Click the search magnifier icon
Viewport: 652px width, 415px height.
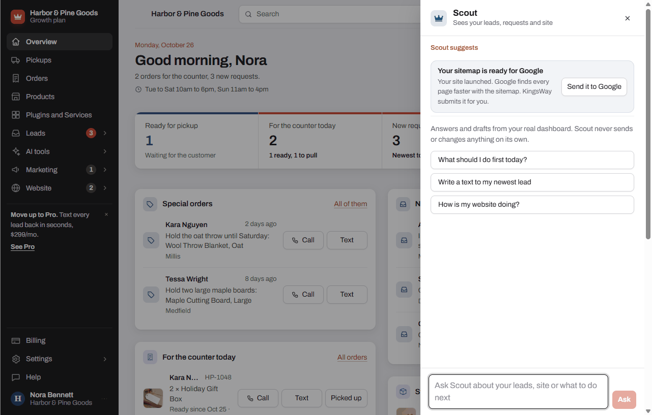point(248,14)
